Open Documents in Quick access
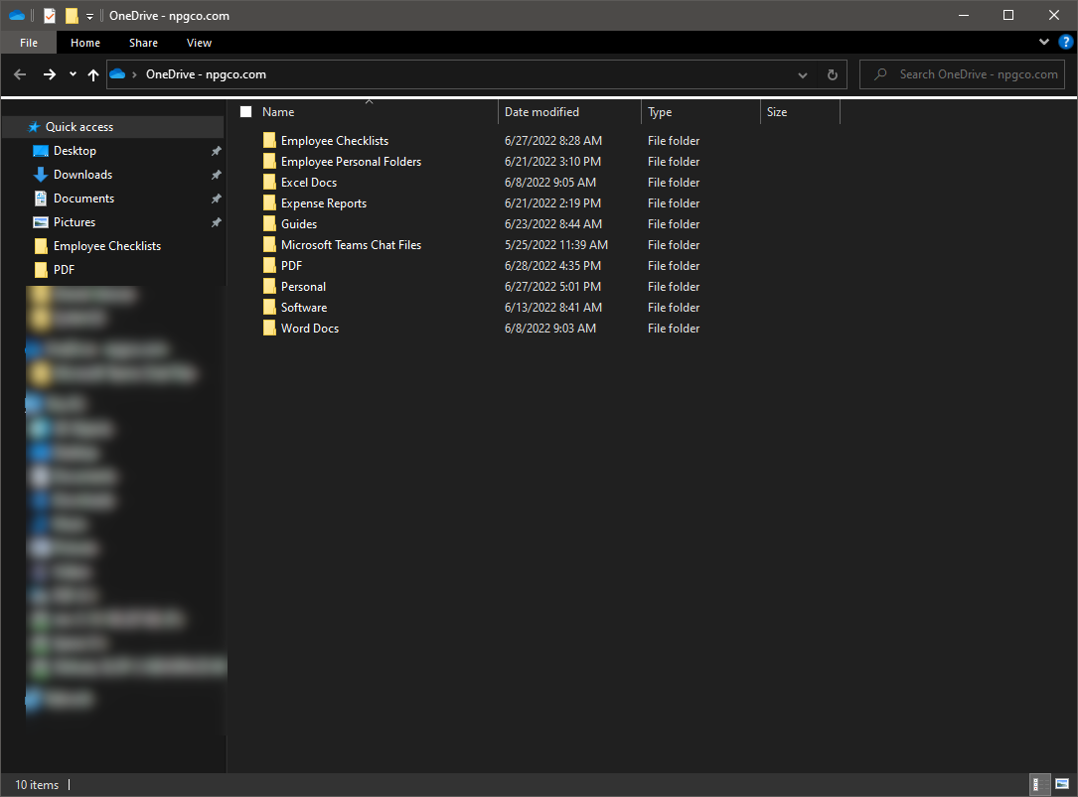This screenshot has width=1078, height=797. point(83,198)
